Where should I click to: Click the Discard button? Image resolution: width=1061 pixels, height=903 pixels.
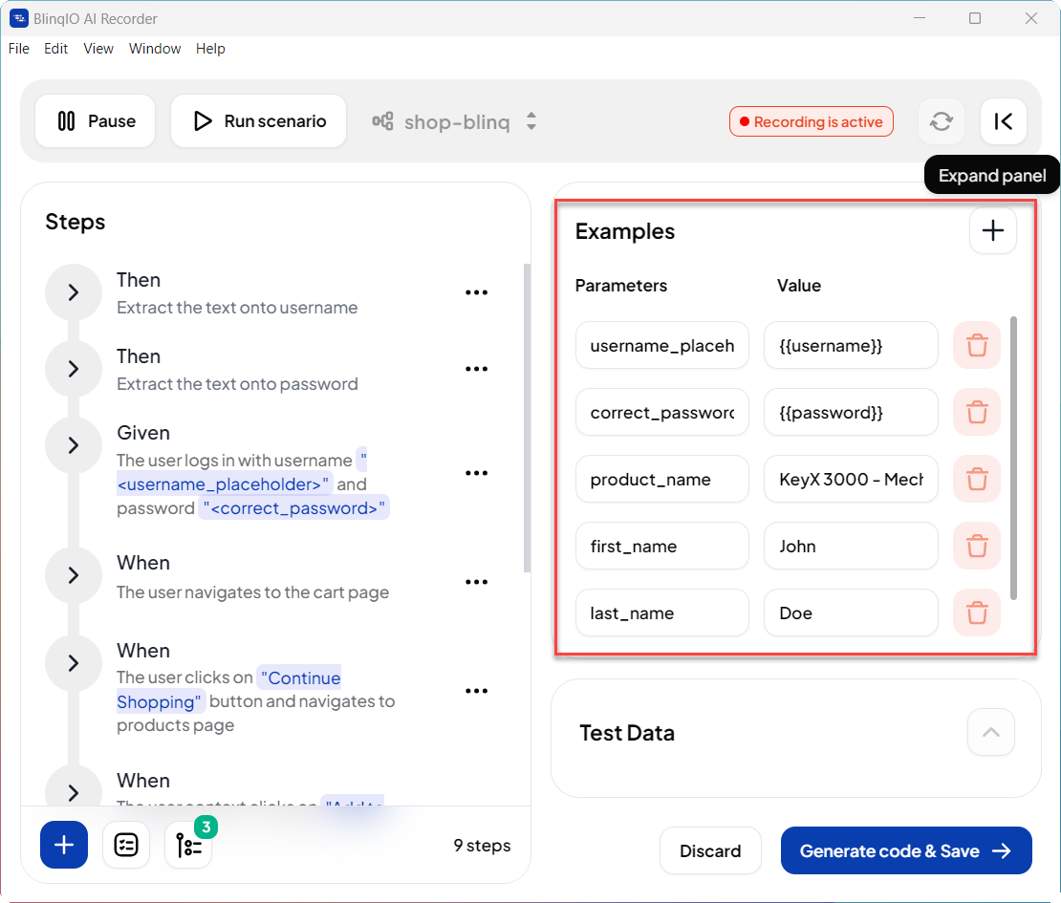(x=710, y=850)
